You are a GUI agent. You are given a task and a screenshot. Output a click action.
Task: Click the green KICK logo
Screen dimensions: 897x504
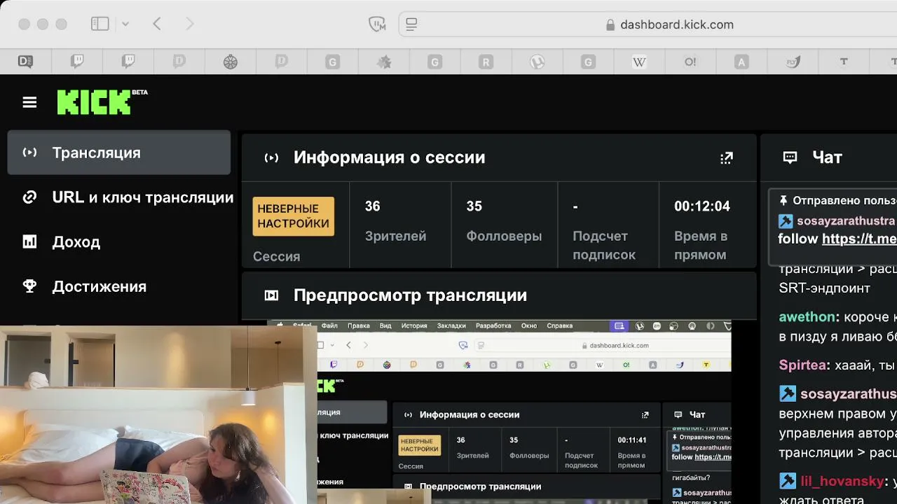[x=102, y=101]
